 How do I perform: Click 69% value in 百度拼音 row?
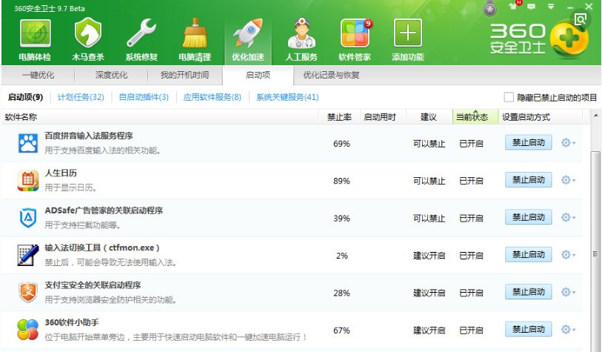[x=341, y=144]
